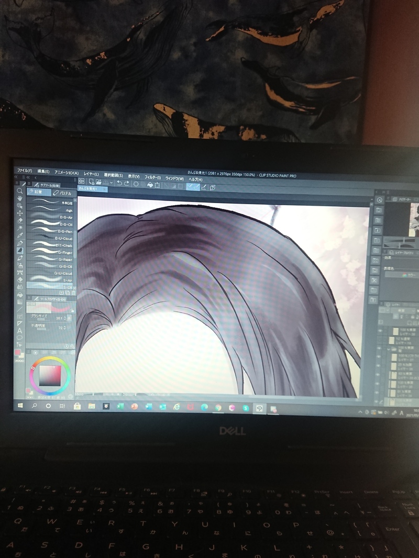Delete sub tool with trash icon
Screen dimensions: 419x558
(x=73, y=293)
